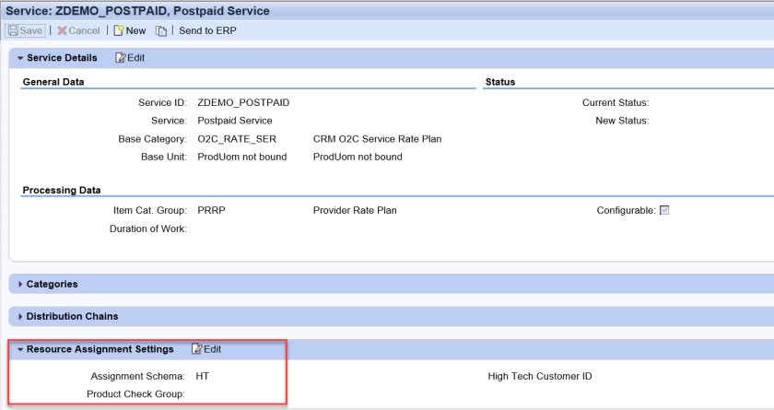Screen dimensions: 774x410
Task: Select the Assignment Schema value HT
Action: point(203,376)
